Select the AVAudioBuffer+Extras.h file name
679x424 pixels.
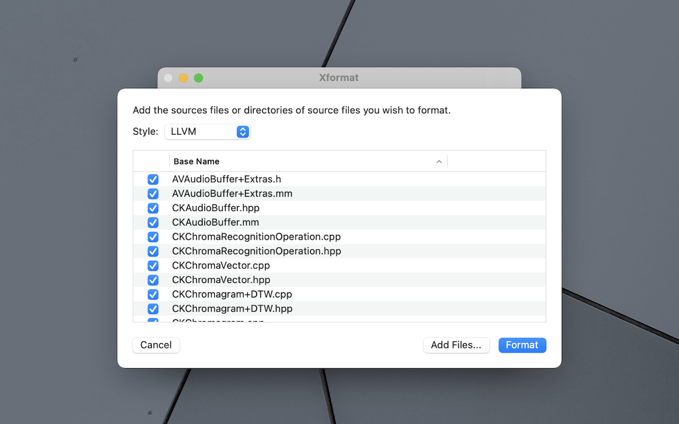pos(227,179)
